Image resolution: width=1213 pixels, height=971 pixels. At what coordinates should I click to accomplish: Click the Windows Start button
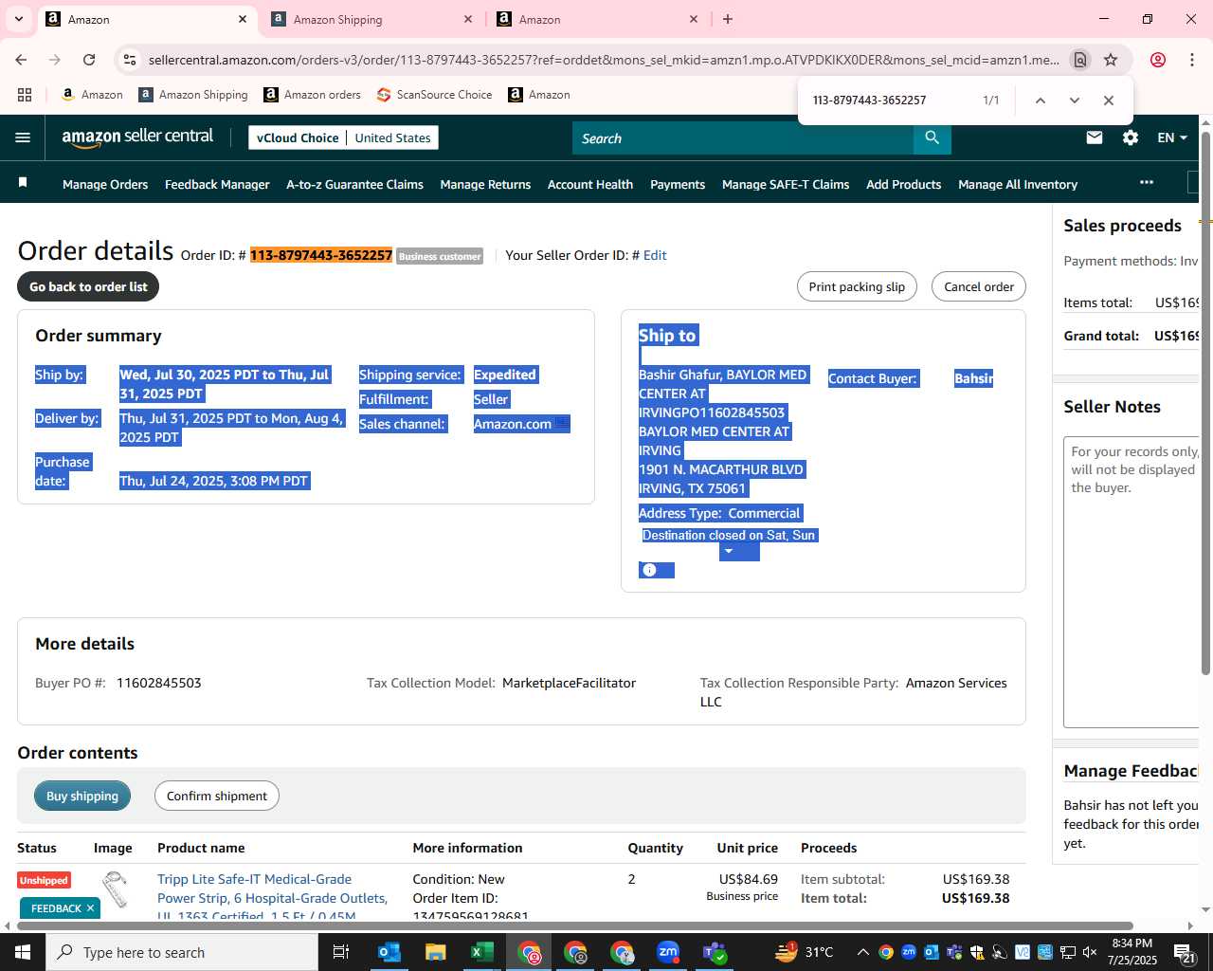(x=23, y=952)
